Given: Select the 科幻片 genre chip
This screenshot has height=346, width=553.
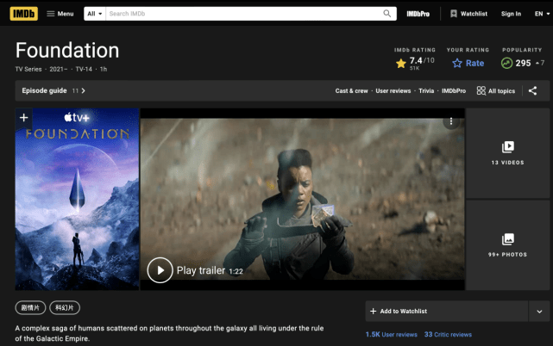Looking at the screenshot, I should 65,307.
